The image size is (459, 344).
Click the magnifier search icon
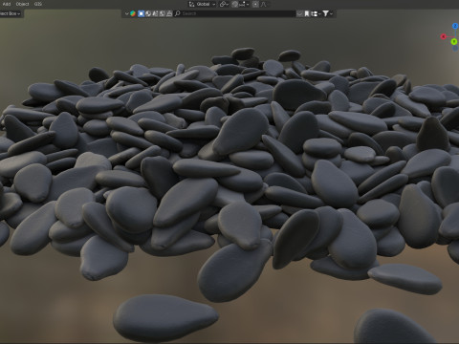tap(178, 13)
